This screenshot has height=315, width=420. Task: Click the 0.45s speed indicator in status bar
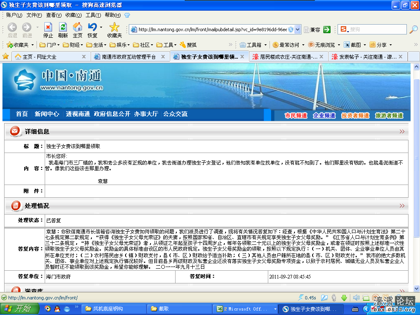pos(307,298)
